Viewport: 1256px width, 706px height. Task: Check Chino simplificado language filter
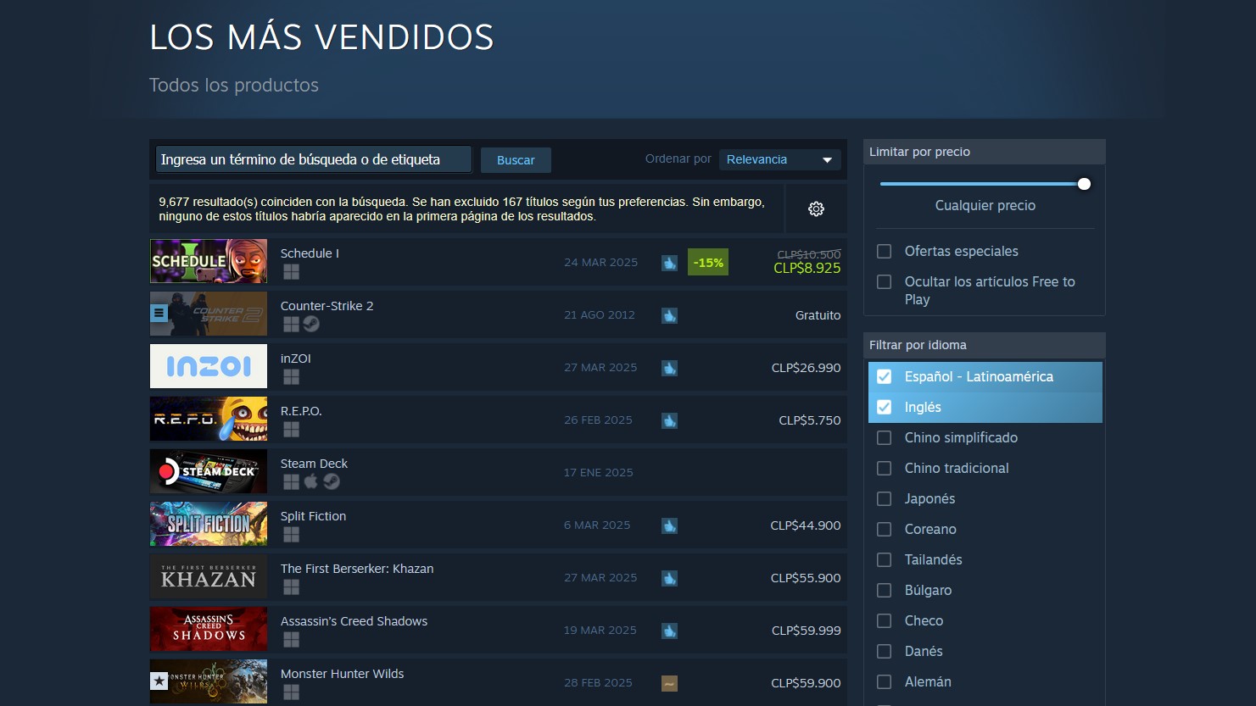pos(884,437)
